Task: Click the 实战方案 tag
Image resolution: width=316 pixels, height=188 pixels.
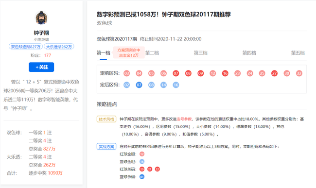Action: point(106,147)
